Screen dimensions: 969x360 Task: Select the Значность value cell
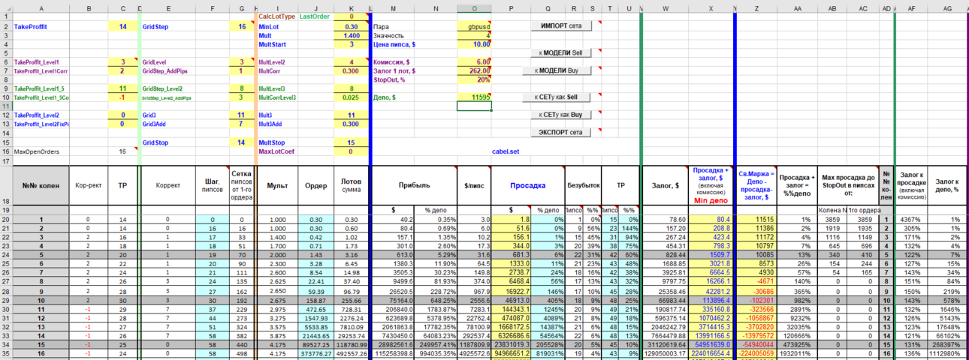pos(474,35)
